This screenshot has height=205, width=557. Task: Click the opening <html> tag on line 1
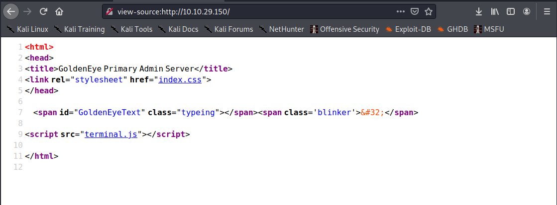tap(39, 47)
